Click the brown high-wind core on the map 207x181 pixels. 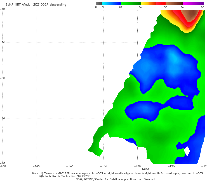pyautogui.click(x=190, y=15)
